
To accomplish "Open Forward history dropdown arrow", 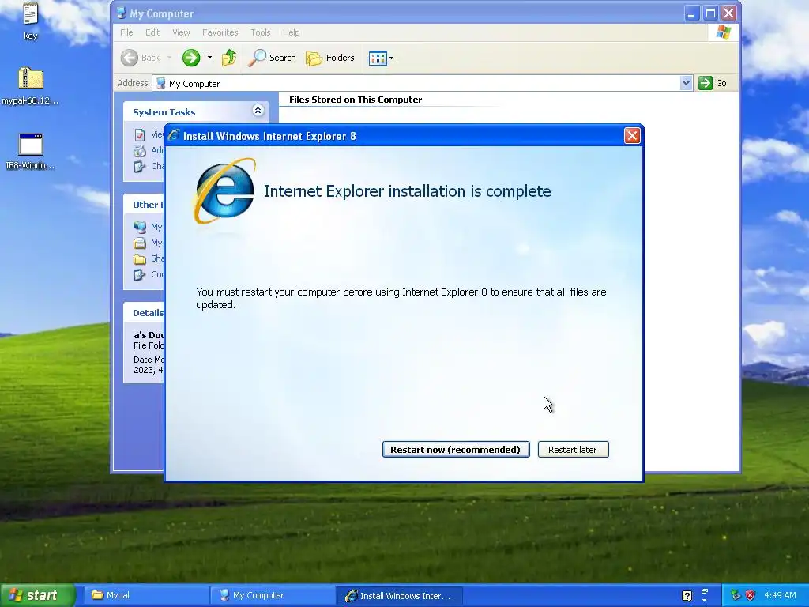I will [209, 58].
